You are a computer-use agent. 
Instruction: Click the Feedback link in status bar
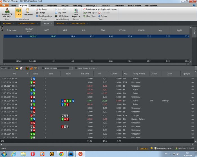pos(144,148)
